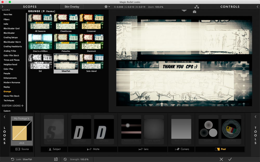
Task: Open the Grading Setups category
Action: [x=11, y=37]
